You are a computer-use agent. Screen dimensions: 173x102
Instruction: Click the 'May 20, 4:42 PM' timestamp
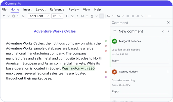120,54
